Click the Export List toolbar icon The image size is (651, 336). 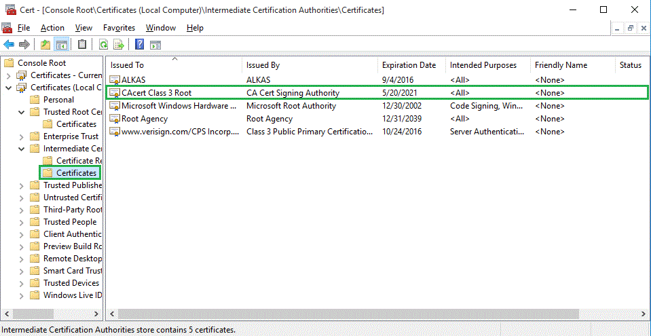(119, 45)
